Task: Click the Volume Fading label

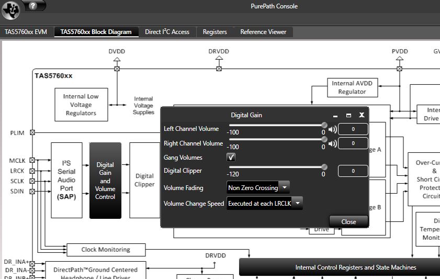Action: [x=184, y=188]
